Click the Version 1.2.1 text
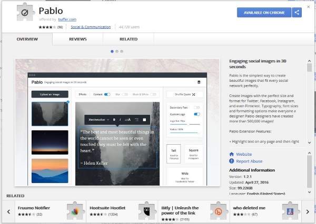 point(241,177)
